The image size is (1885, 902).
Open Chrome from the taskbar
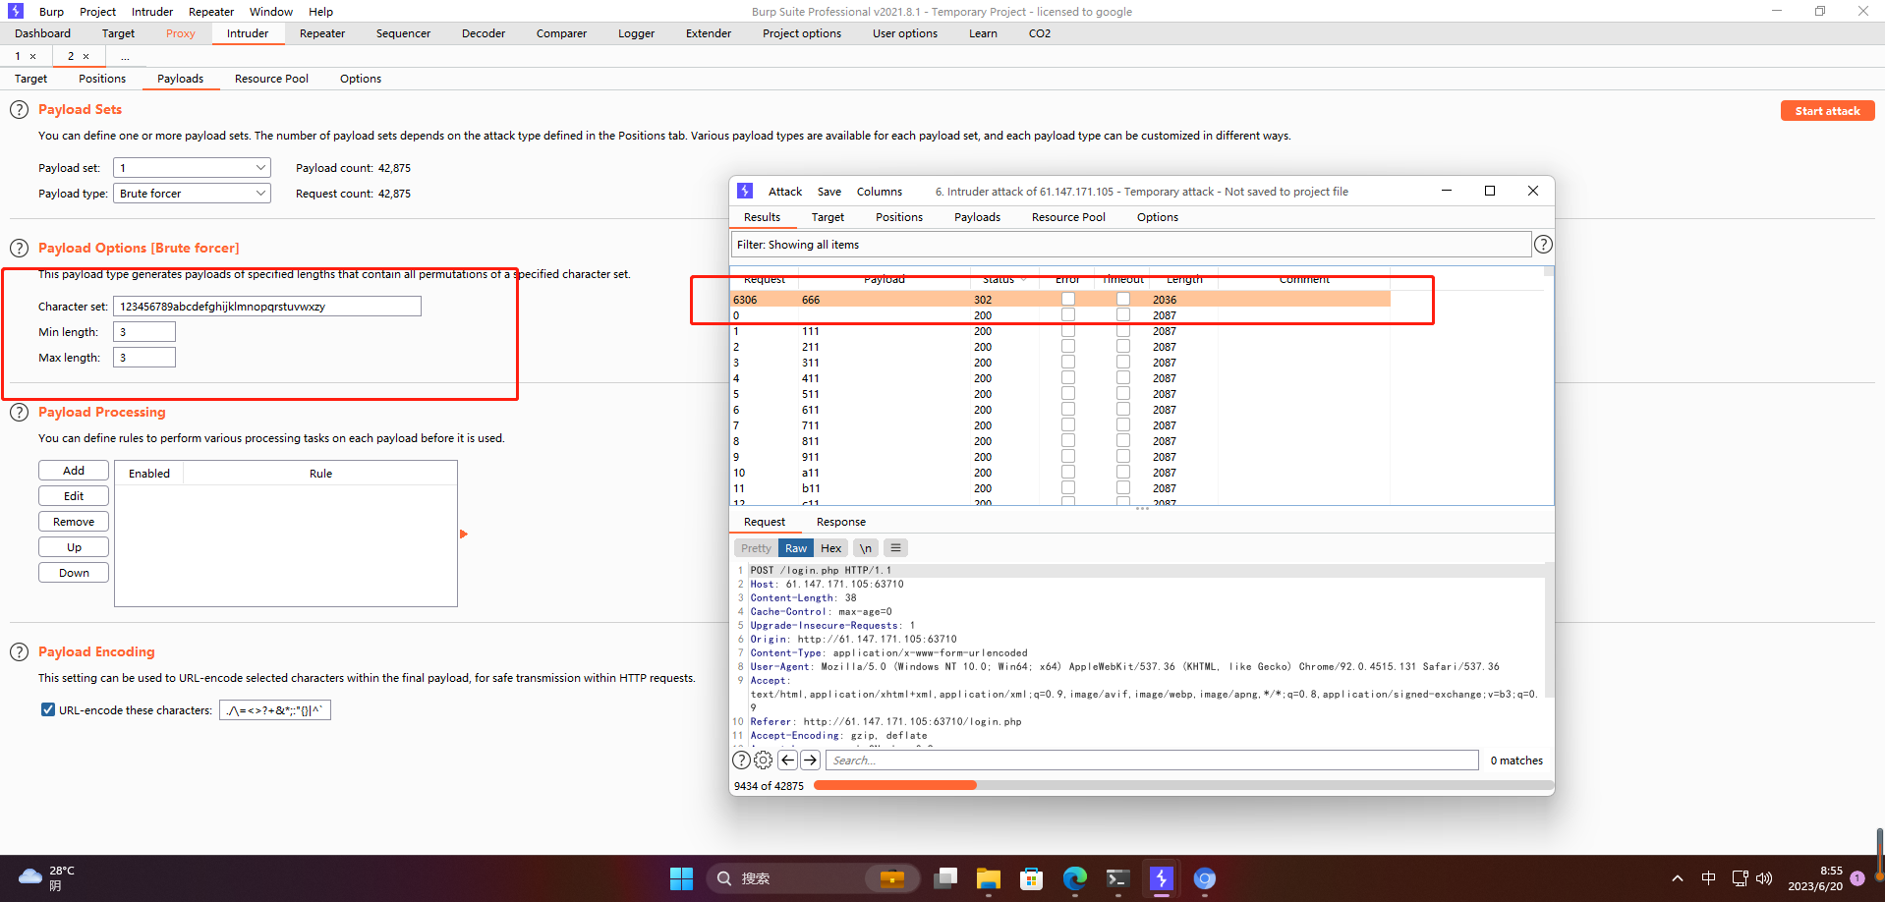[1205, 878]
